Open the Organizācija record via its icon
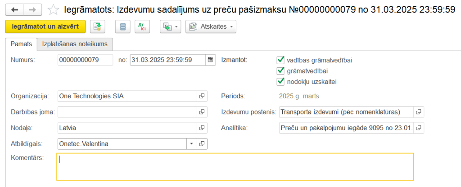Screen dimensions: 461x187 pos(202,96)
